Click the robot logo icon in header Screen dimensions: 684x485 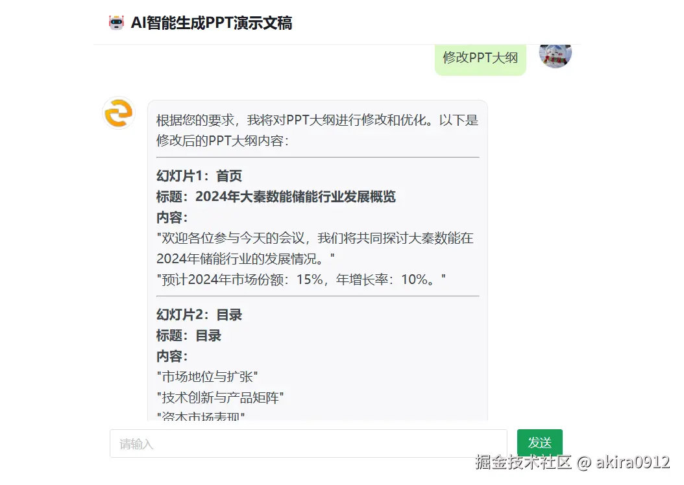(116, 23)
